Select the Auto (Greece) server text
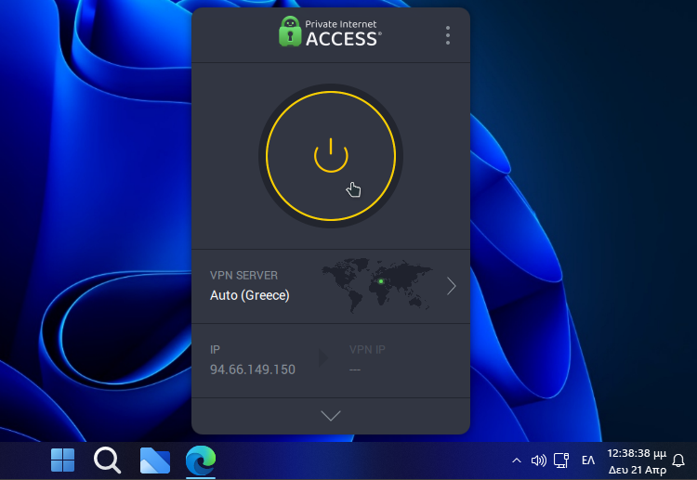This screenshot has width=697, height=480. pyautogui.click(x=250, y=295)
